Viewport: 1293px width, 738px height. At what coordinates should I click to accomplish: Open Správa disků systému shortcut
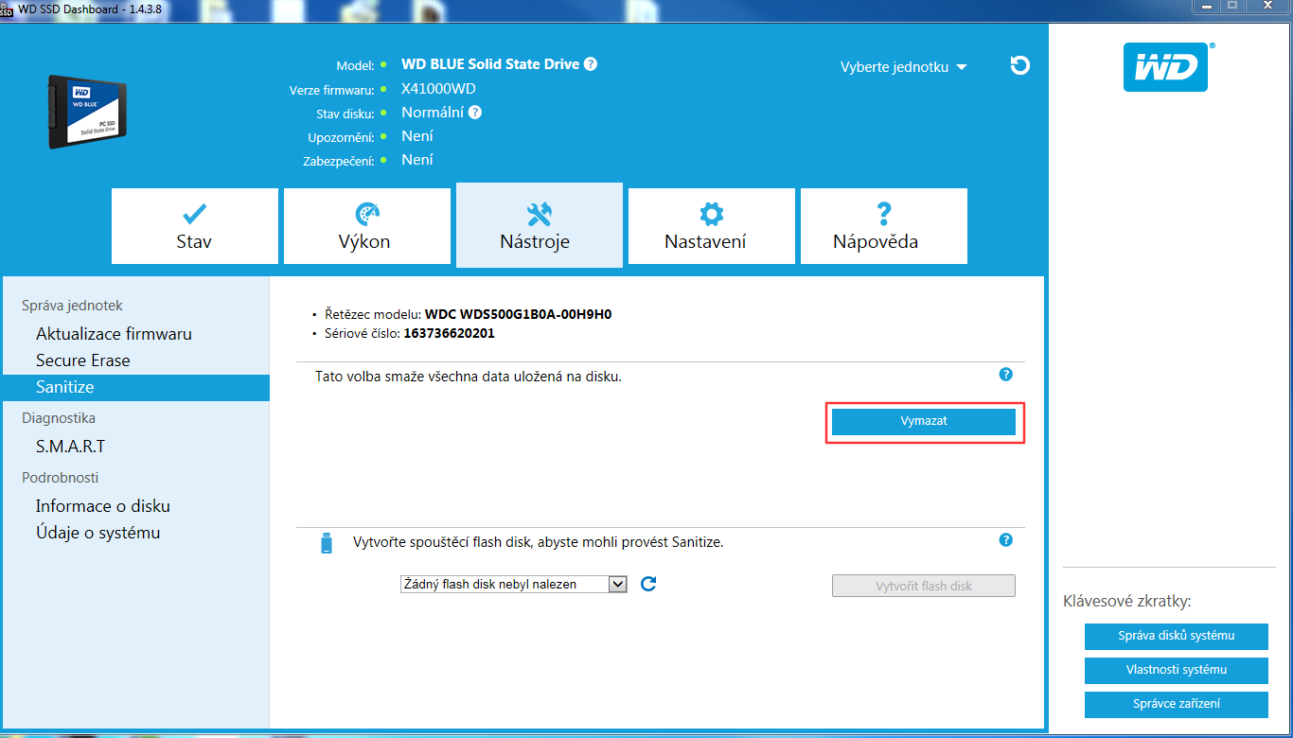1177,636
